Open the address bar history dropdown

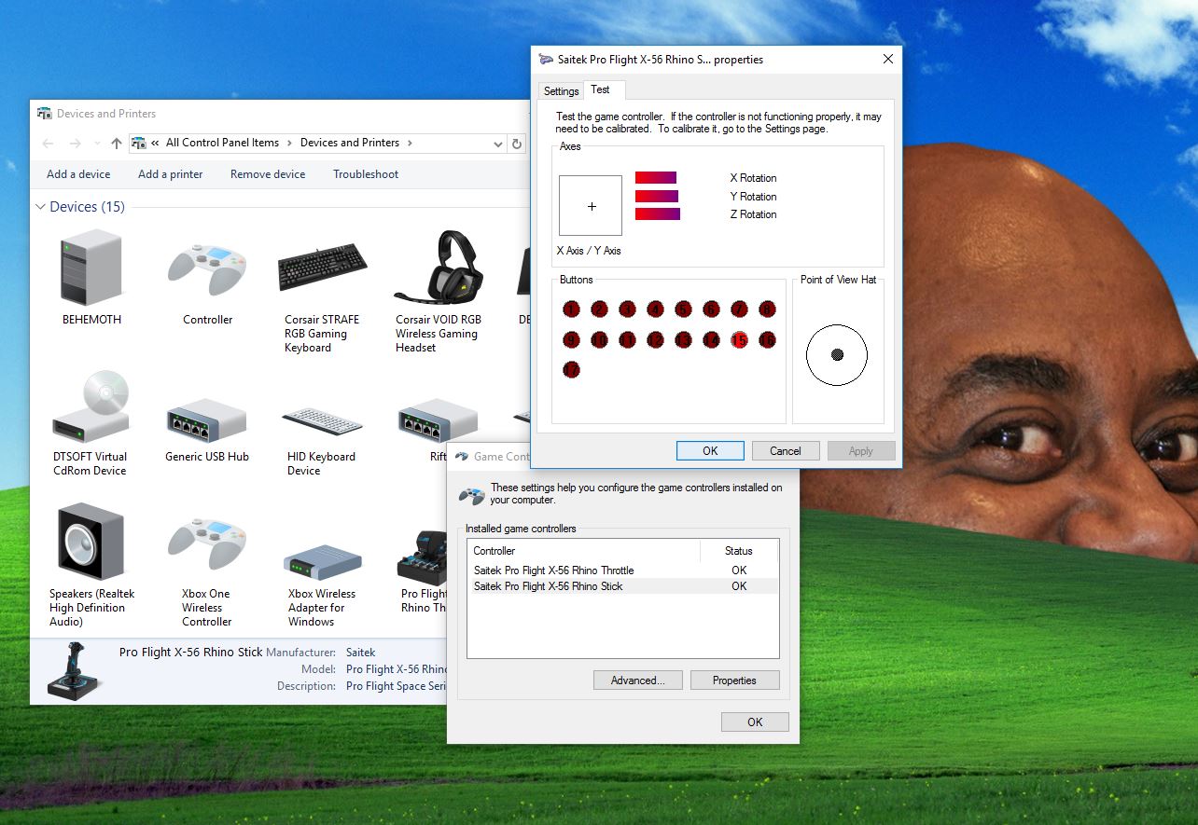pos(498,144)
